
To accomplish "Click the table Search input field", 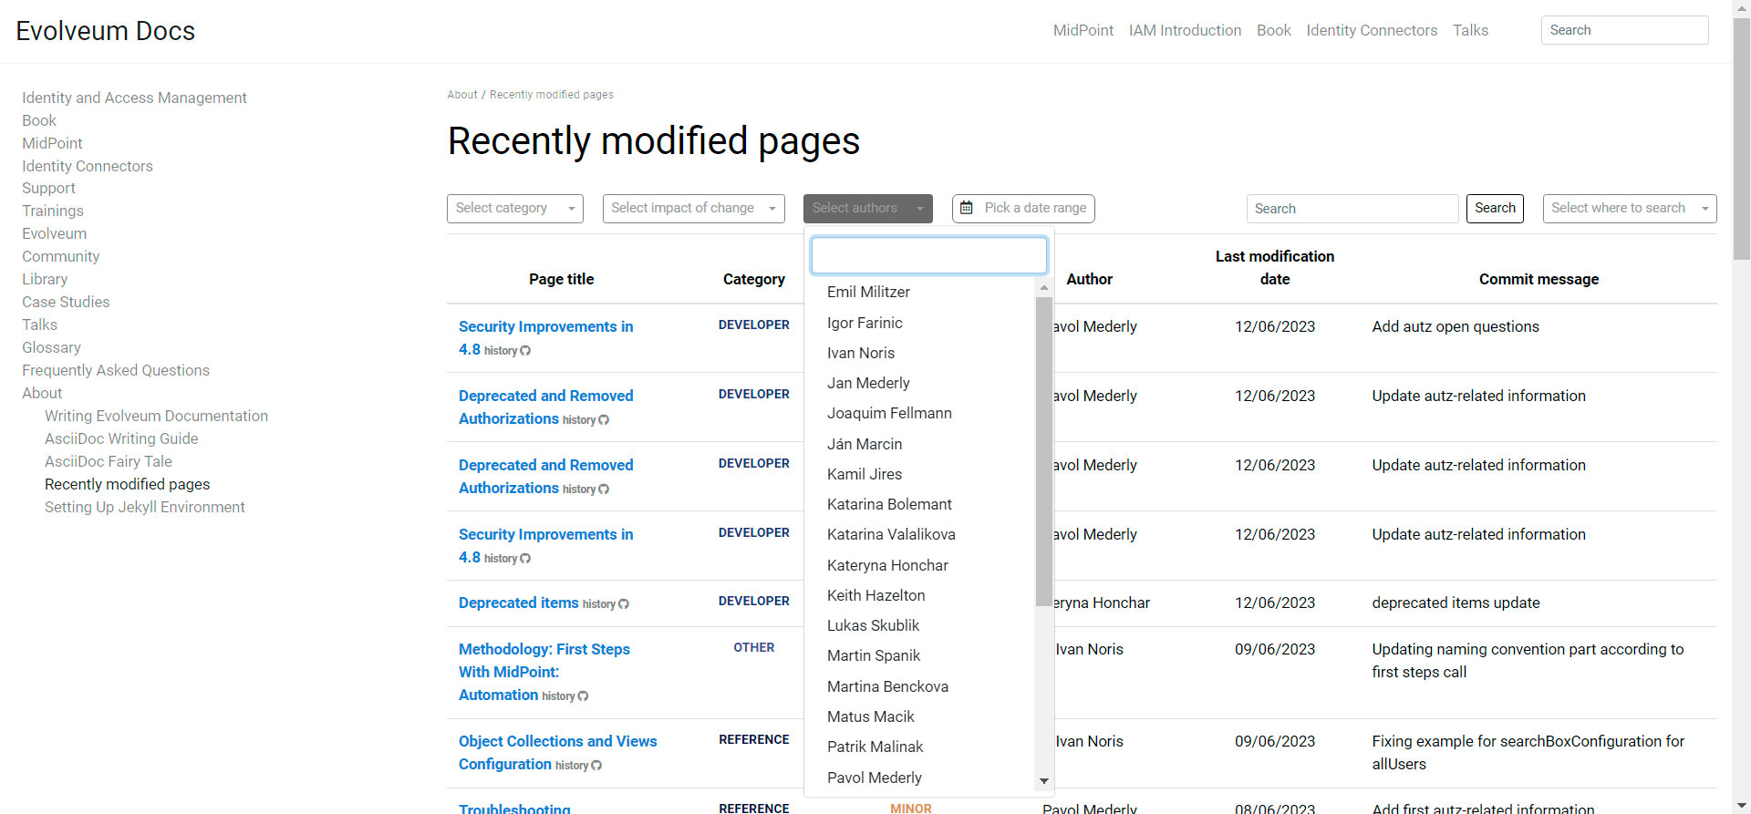I will [1352, 209].
